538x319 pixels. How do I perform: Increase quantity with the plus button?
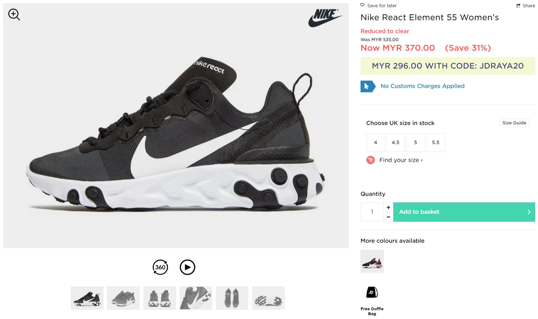[388, 207]
